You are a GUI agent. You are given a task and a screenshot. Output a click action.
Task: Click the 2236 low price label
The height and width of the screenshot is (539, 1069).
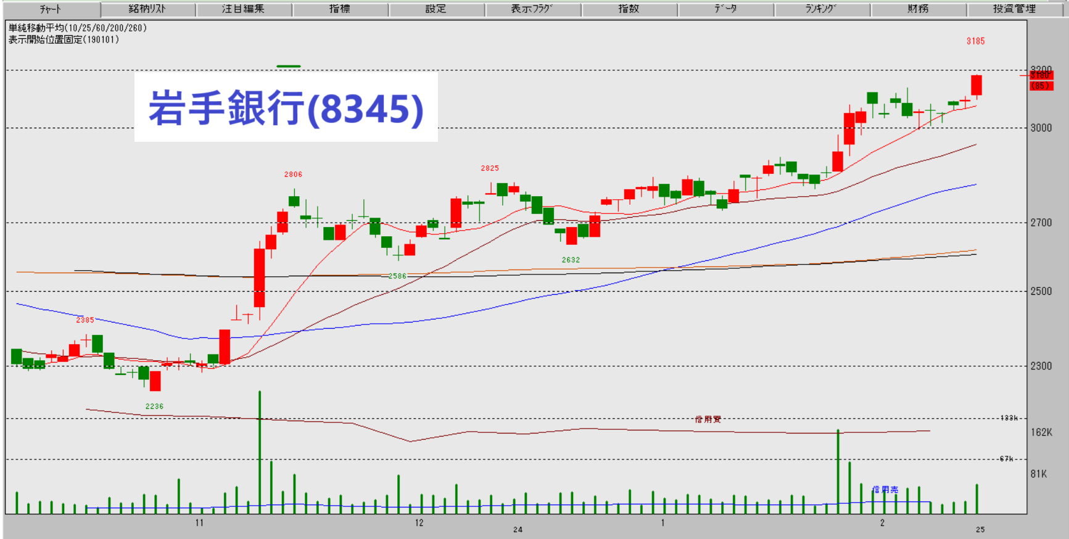[x=154, y=406]
